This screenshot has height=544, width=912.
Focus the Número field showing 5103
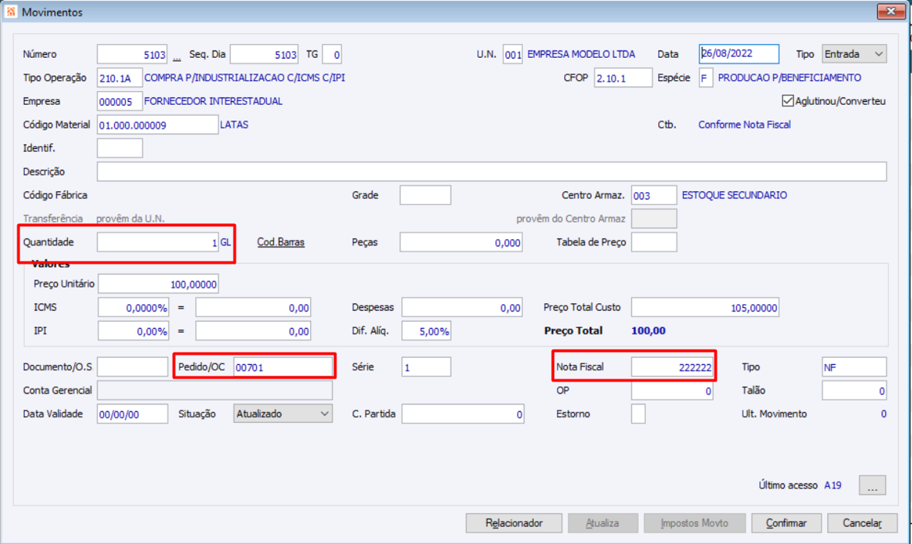[x=132, y=54]
